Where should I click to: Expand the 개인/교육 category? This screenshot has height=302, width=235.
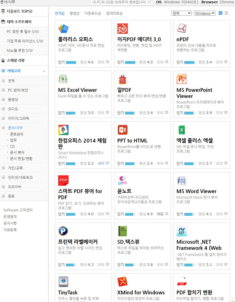pyautogui.click(x=3, y=168)
